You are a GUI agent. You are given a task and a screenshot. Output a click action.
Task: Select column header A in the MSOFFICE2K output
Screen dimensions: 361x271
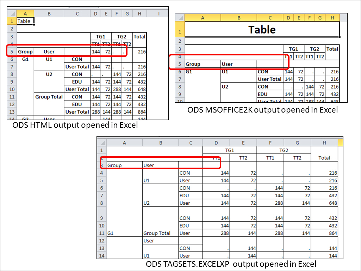203,17
